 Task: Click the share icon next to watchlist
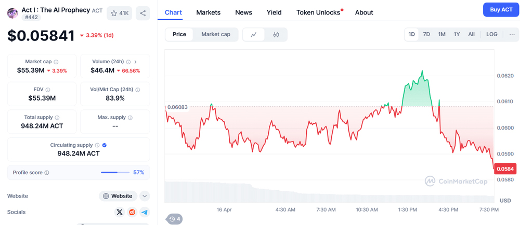pos(143,13)
